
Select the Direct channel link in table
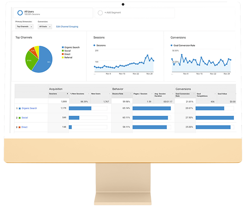25,127
